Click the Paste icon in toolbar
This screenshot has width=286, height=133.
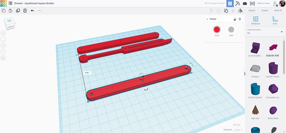coord(11,11)
